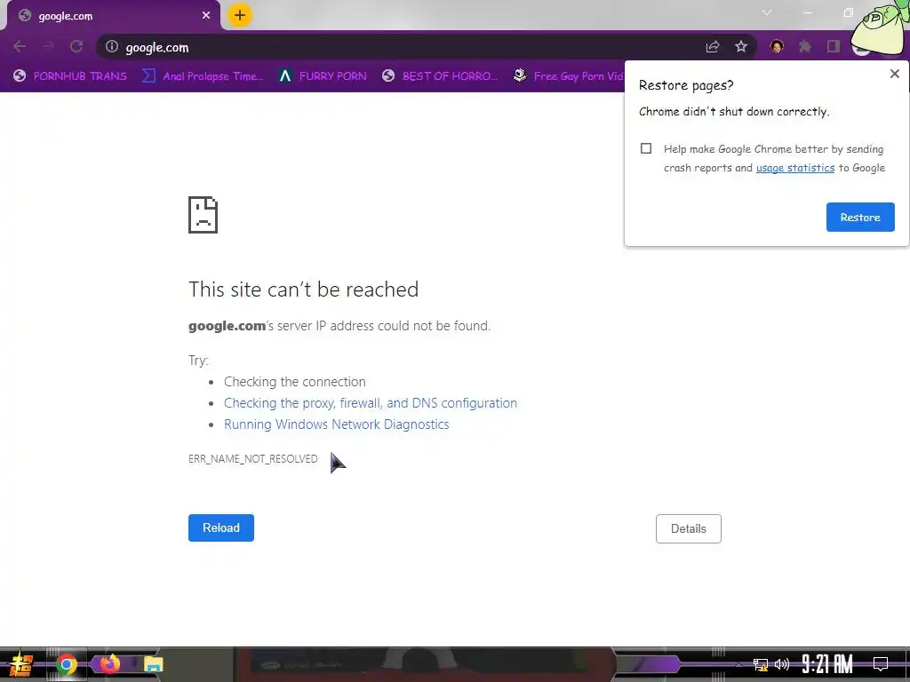Select the google.com browser tab
Viewport: 910px width, 682px height.
coord(113,16)
